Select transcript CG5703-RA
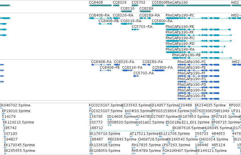 (135, 30)
